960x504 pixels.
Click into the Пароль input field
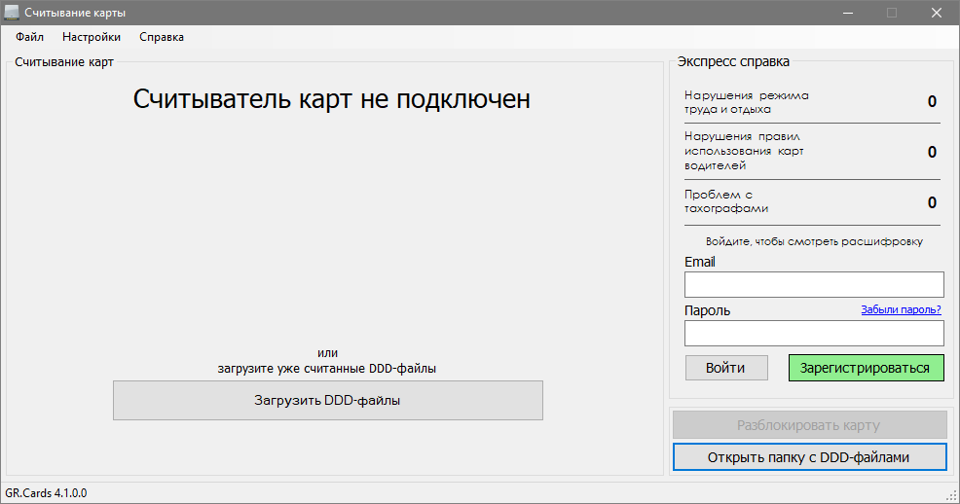pos(814,334)
